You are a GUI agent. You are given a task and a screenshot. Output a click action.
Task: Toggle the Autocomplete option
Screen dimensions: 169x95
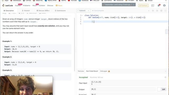[98, 11]
